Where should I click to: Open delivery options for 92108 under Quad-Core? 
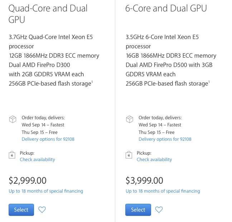coord(48,139)
